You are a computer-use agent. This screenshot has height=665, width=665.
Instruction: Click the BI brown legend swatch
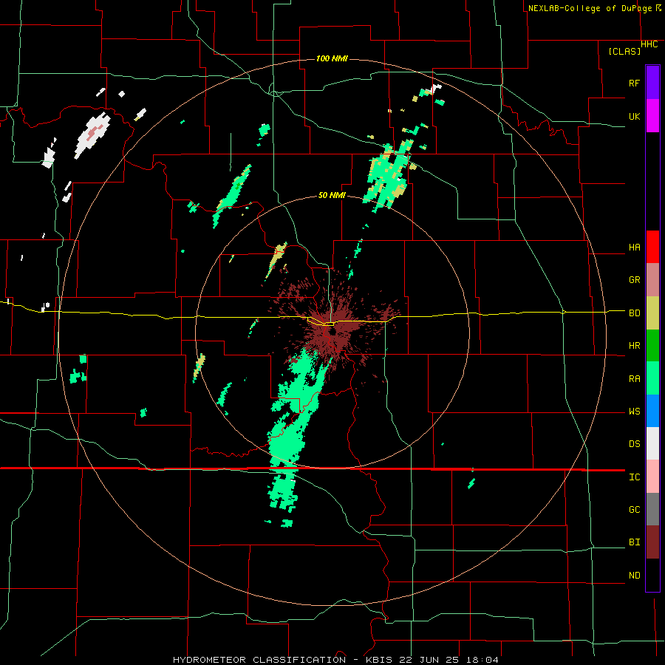[x=652, y=542]
